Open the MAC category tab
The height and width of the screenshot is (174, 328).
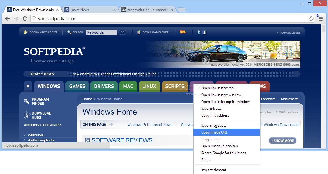tap(128, 86)
